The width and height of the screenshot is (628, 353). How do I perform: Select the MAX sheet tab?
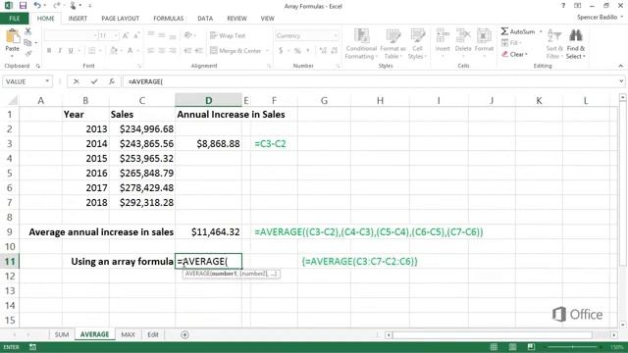(129, 334)
